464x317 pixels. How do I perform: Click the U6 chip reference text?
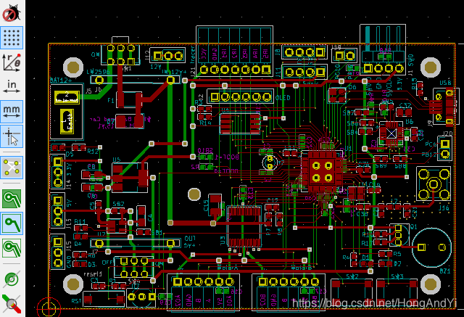pyautogui.click(x=409, y=122)
